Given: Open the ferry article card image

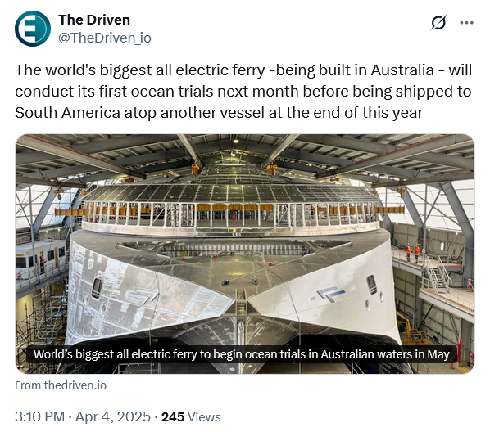Looking at the screenshot, I should 245,254.
